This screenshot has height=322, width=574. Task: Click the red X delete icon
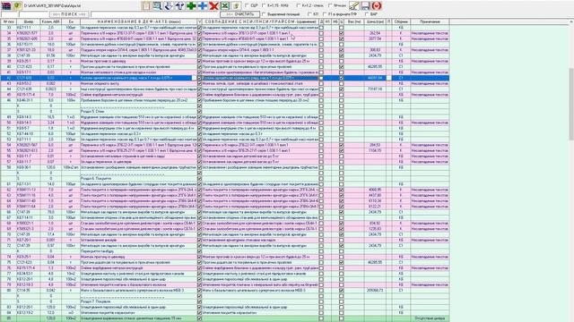pos(213,5)
